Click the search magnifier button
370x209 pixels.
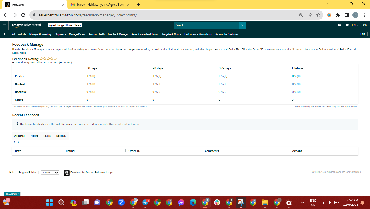coord(243,25)
